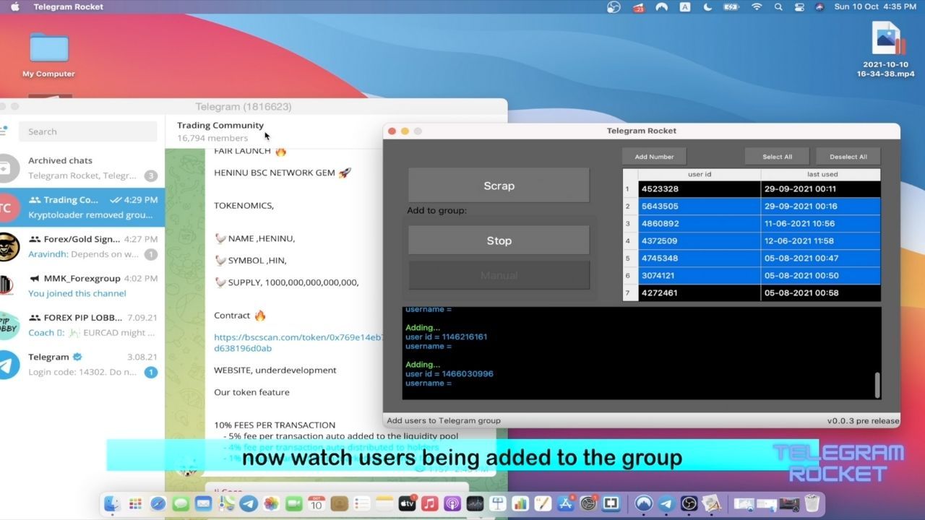Image resolution: width=925 pixels, height=520 pixels.
Task: Click the Telegram search field
Action: (x=88, y=131)
